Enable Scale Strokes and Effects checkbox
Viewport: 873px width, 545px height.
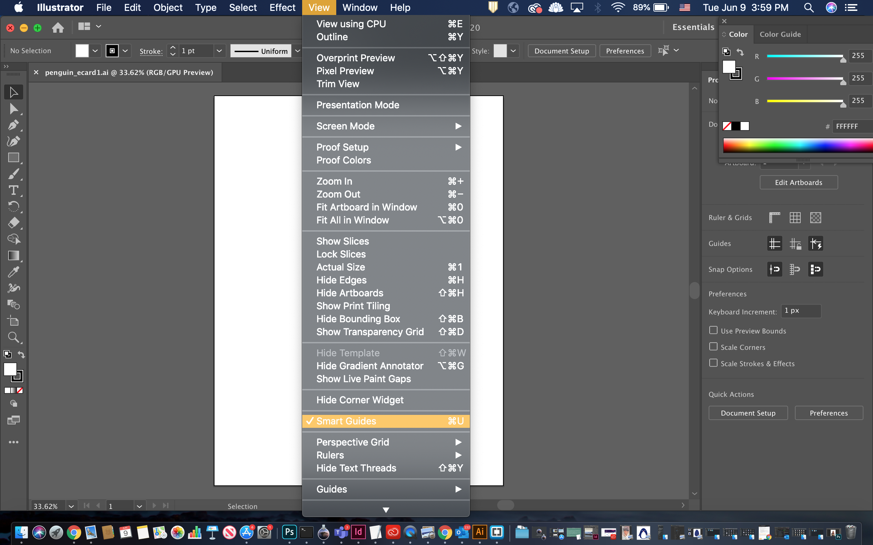click(x=713, y=363)
